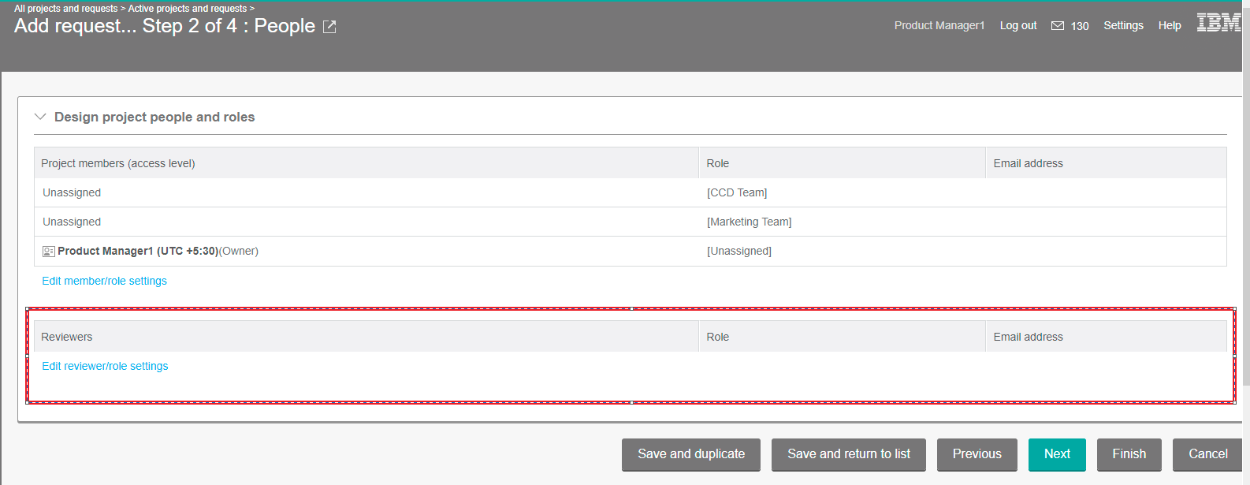Click the Edit reviewer/role settings link
The height and width of the screenshot is (485, 1250).
click(105, 366)
